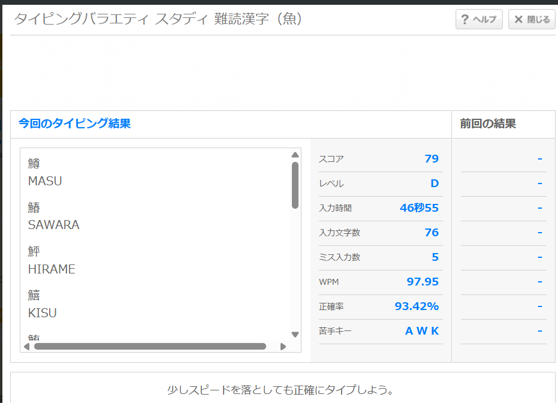558x403 pixels.
Task: Click the right arrow of horizontal scrollbar
Action: (283, 347)
